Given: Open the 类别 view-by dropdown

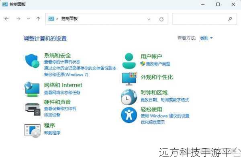Looking at the screenshot, I should point(206,38).
